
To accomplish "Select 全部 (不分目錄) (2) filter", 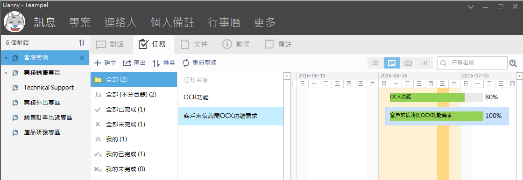I will click(x=134, y=95).
